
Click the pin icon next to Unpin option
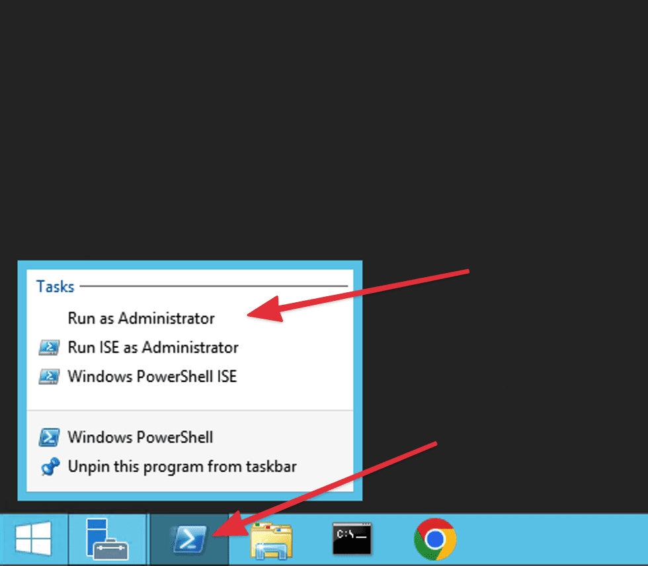pos(49,466)
